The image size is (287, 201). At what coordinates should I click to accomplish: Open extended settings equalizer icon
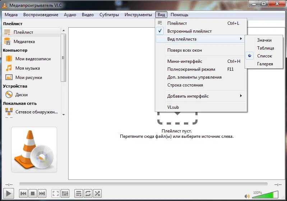65,193
